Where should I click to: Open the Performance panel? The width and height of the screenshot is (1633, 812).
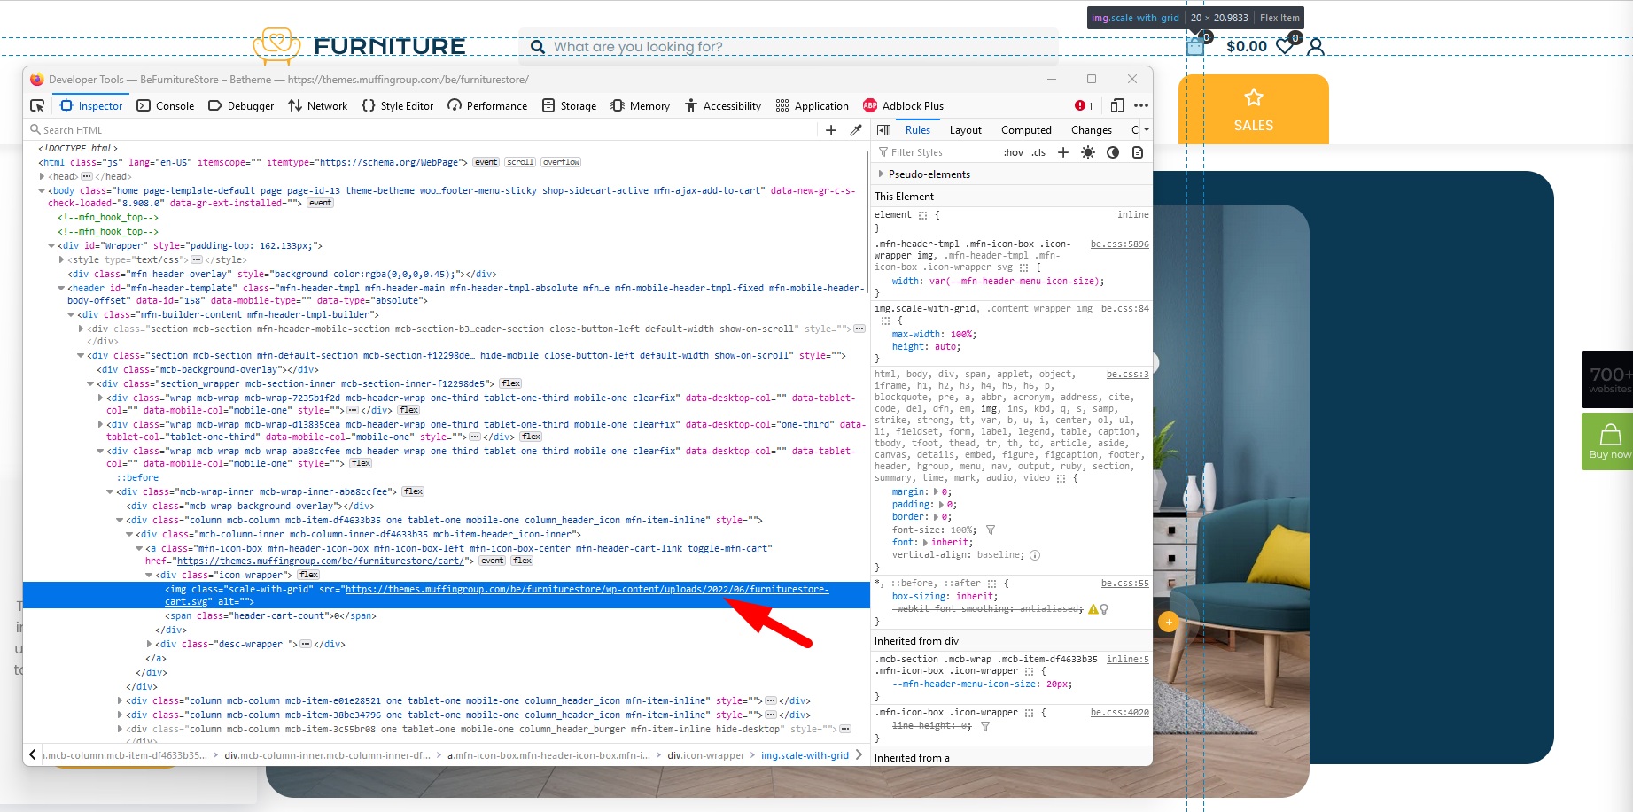[x=487, y=105]
